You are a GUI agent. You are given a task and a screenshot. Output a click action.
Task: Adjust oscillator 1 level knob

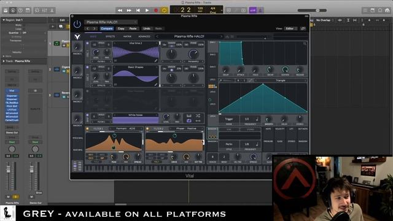(x=96, y=52)
